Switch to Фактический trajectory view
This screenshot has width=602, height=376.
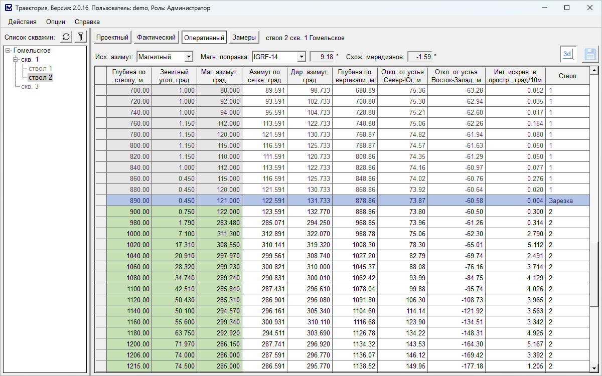(157, 37)
